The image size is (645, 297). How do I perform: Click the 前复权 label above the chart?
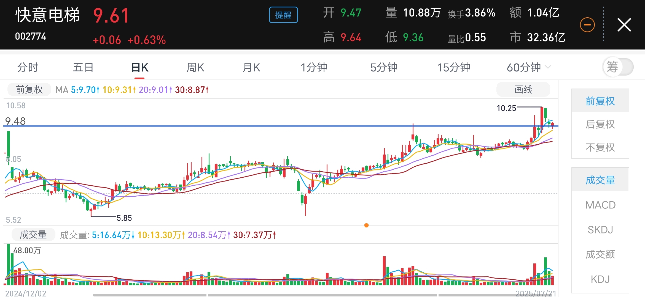click(x=29, y=90)
